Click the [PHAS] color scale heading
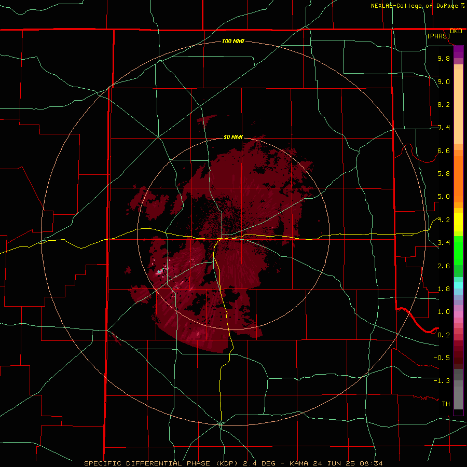 (438, 36)
